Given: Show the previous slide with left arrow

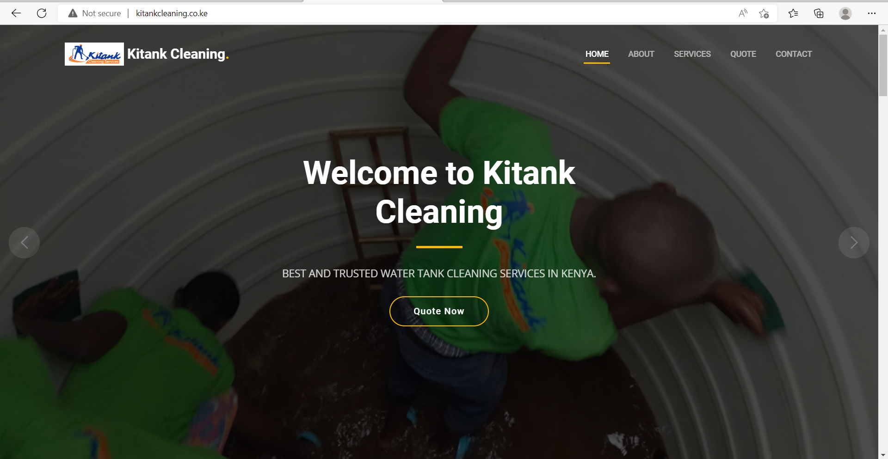Looking at the screenshot, I should click(25, 242).
